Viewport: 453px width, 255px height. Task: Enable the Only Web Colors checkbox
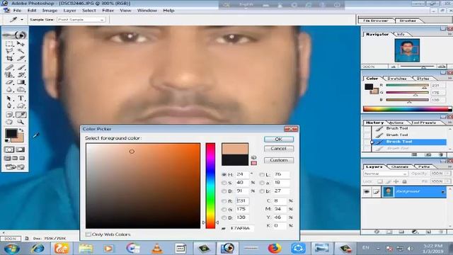88,234
